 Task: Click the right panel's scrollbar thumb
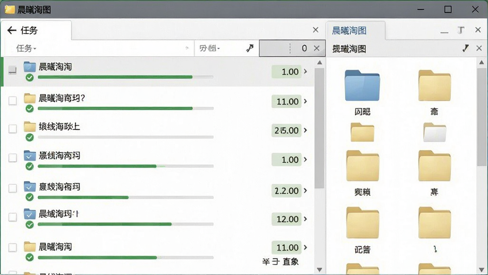(481, 117)
